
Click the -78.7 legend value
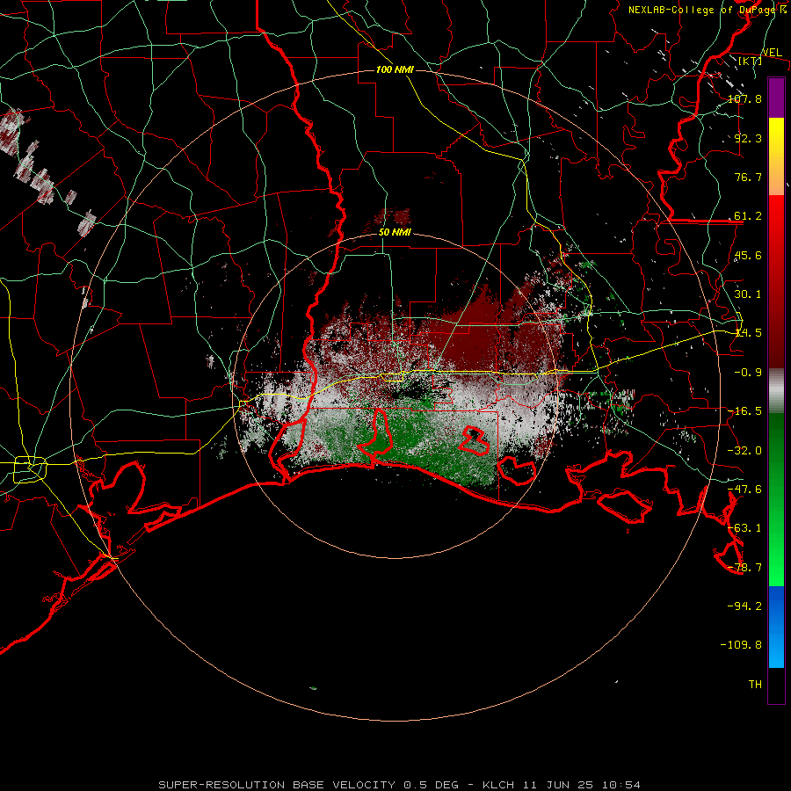(744, 567)
